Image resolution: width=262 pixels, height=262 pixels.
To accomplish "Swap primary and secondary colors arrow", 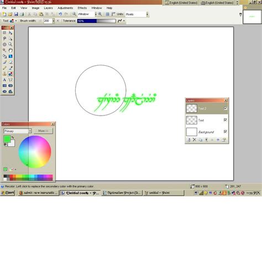I will (x=13, y=138).
